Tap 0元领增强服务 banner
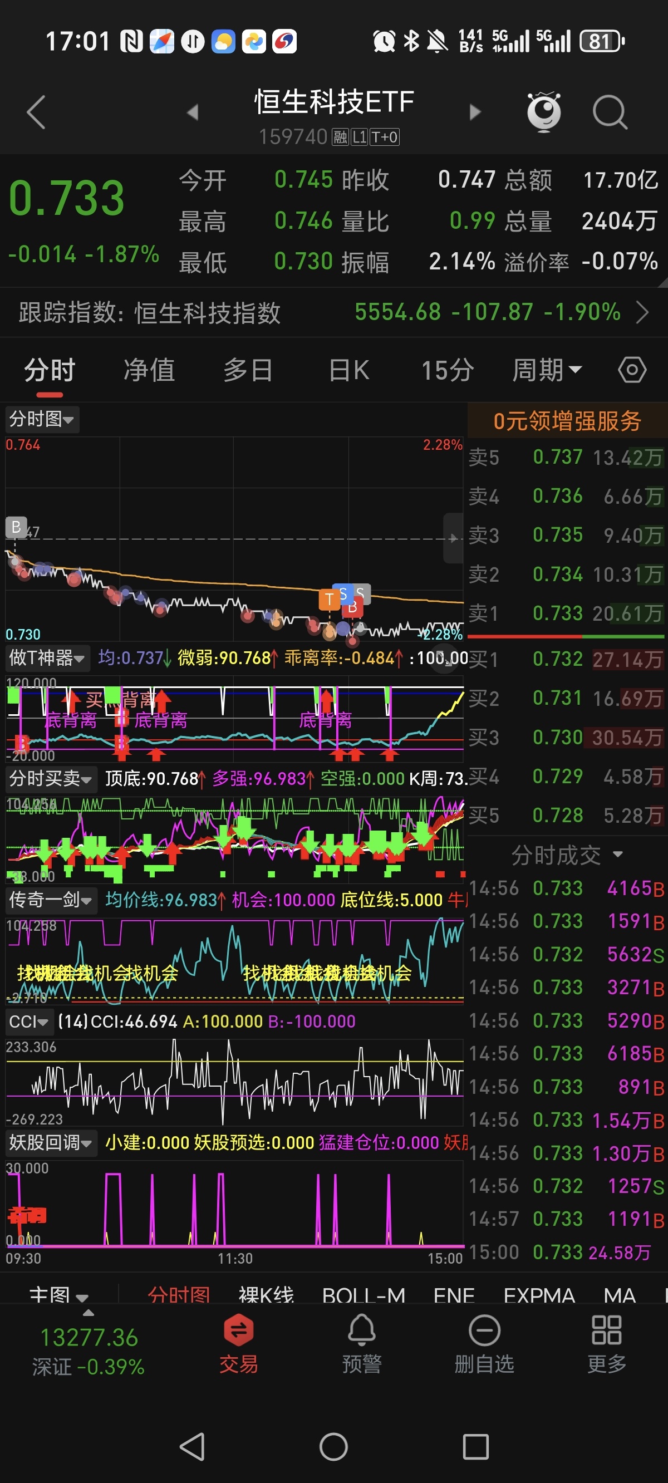The width and height of the screenshot is (668, 1483). [567, 421]
